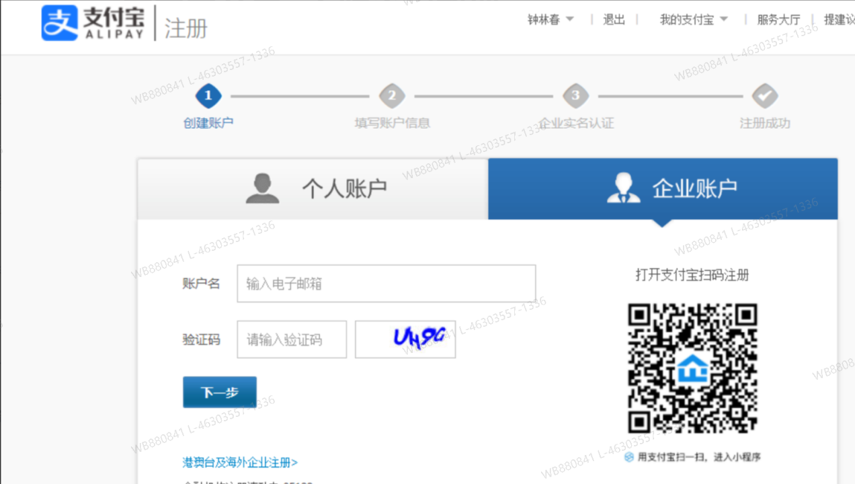Click the Alipay logo

[x=93, y=24]
